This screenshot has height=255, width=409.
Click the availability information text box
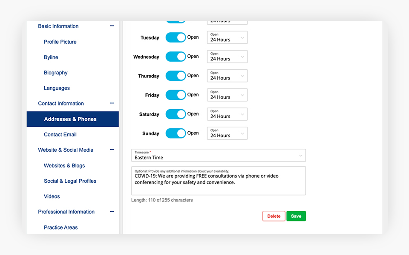218,183
